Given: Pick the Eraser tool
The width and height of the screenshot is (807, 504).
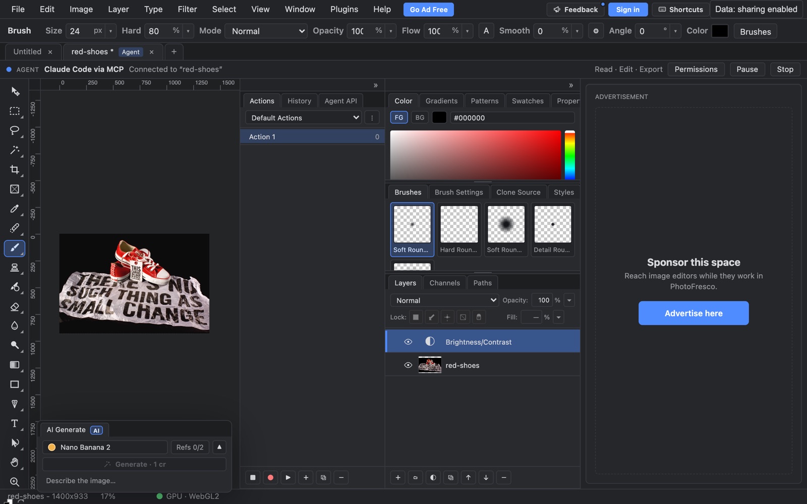Looking at the screenshot, I should click(x=15, y=306).
